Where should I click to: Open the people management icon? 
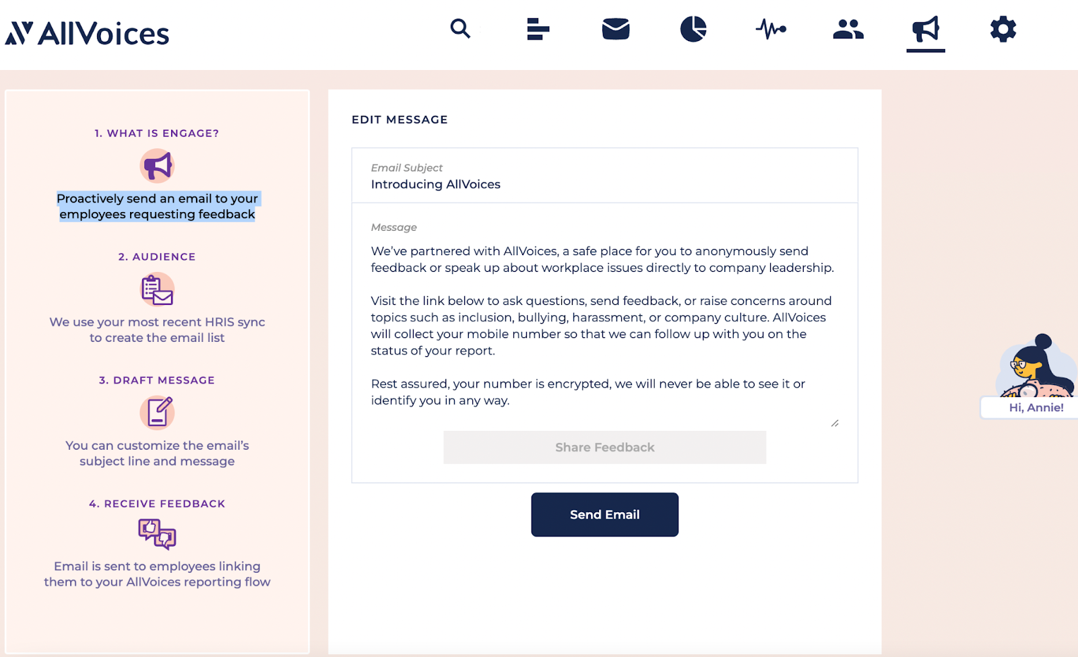(x=848, y=29)
